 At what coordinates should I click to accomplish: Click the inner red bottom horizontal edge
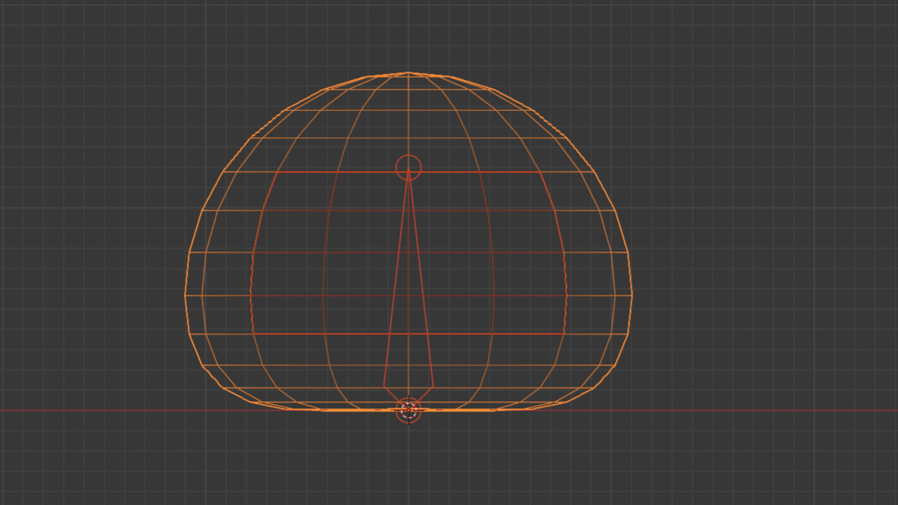pos(337,334)
